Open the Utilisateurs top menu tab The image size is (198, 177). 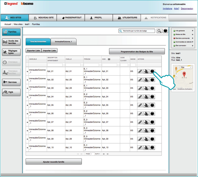127,18
